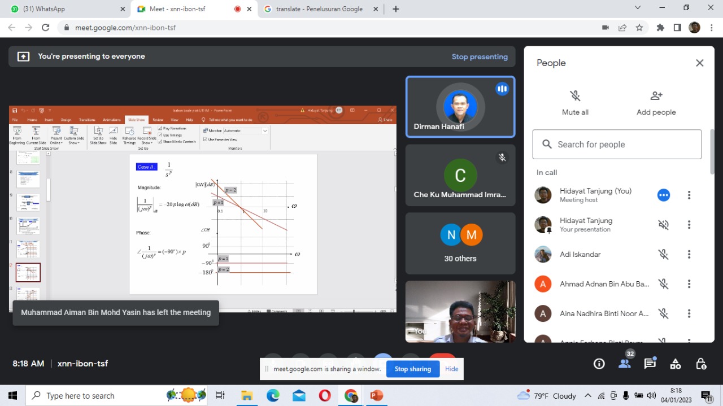
Task: Click the Stop sharing button
Action: (412, 369)
